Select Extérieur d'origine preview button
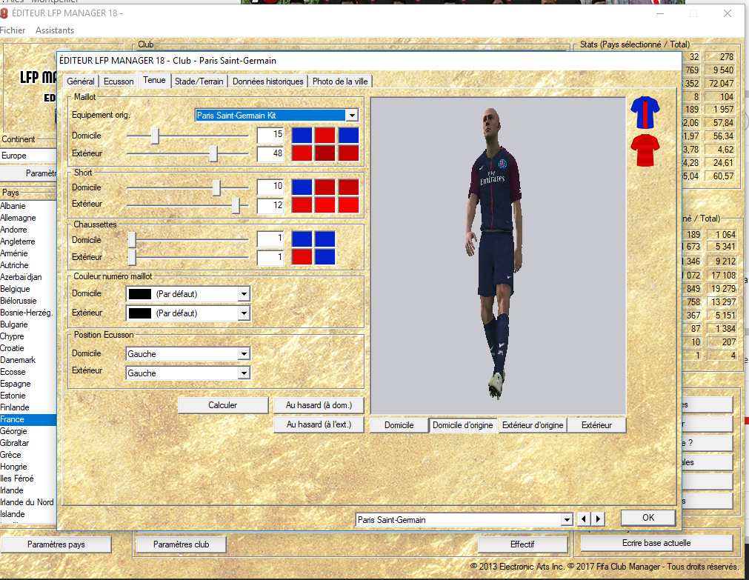 click(533, 424)
